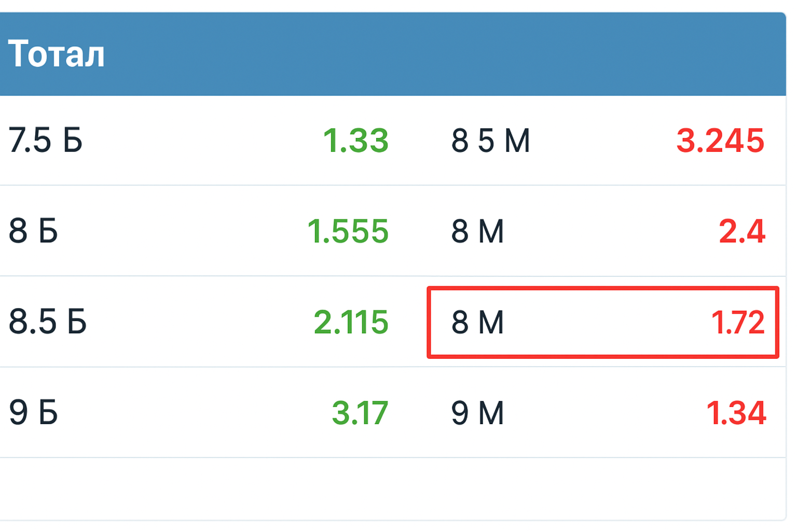Image resolution: width=797 pixels, height=531 pixels.
Task: Click the 8 5 М label
Action: click(x=490, y=141)
